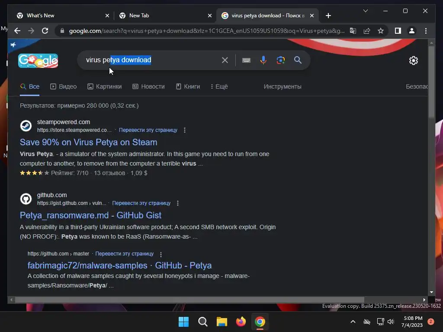Open Chrome three-dot menu
Viewport: 443px width, 332px height.
click(x=426, y=31)
